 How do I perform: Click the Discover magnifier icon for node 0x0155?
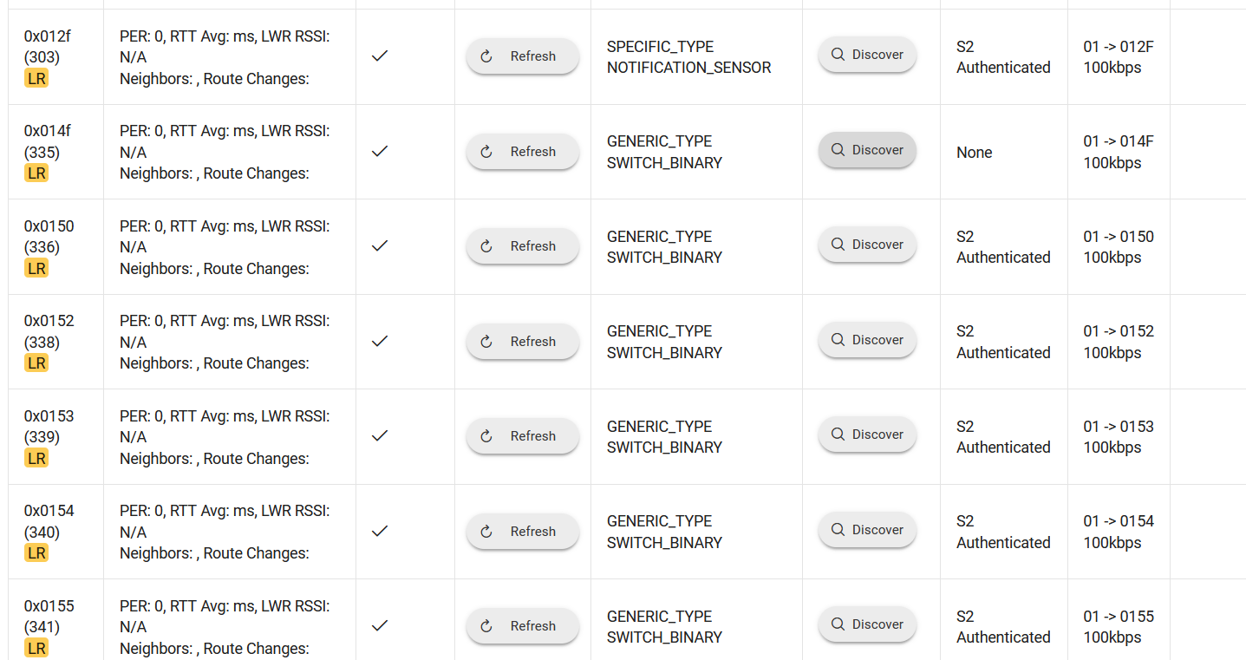tap(838, 624)
